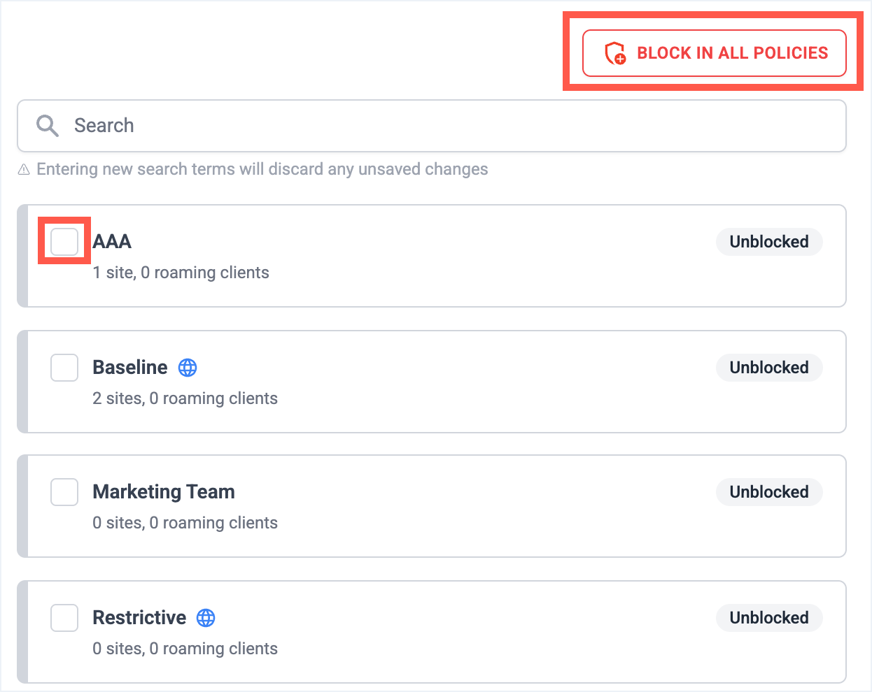Click the Baseline policy title
Image resolution: width=872 pixels, height=692 pixels.
[x=130, y=368]
